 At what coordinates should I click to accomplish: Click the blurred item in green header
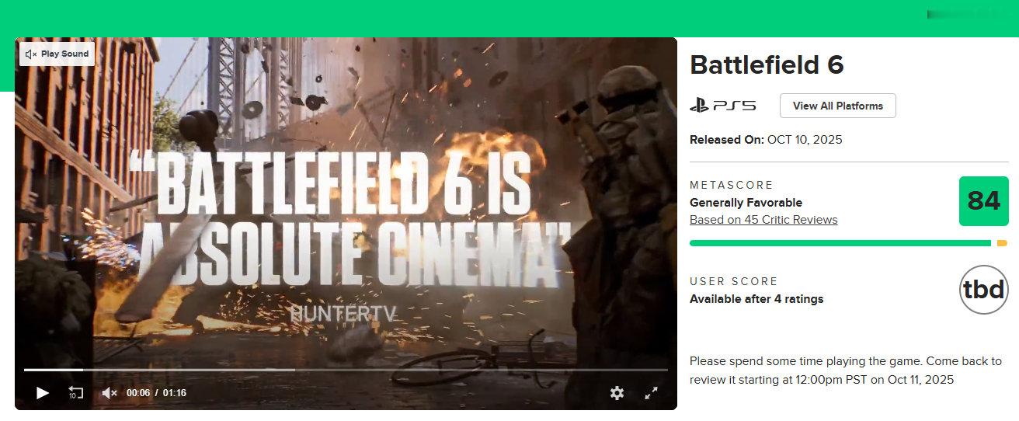click(x=963, y=14)
